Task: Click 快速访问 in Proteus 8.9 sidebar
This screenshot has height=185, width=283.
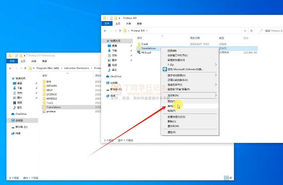Action: (x=115, y=41)
